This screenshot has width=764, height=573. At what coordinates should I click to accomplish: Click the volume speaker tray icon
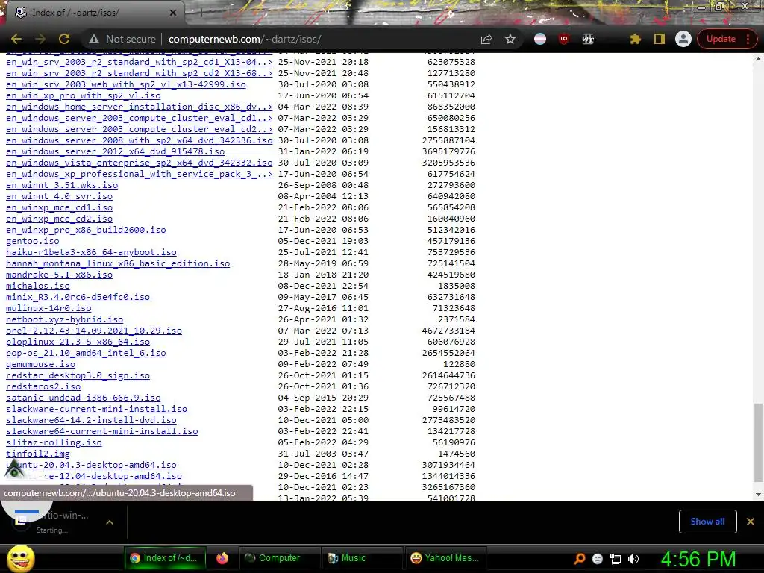coord(633,559)
